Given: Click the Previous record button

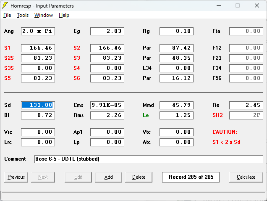Looking at the screenshot, I should 16,177.
